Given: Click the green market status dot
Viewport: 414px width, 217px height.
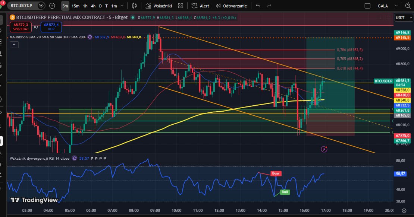Looking at the screenshot, I should pyautogui.click(x=133, y=17).
